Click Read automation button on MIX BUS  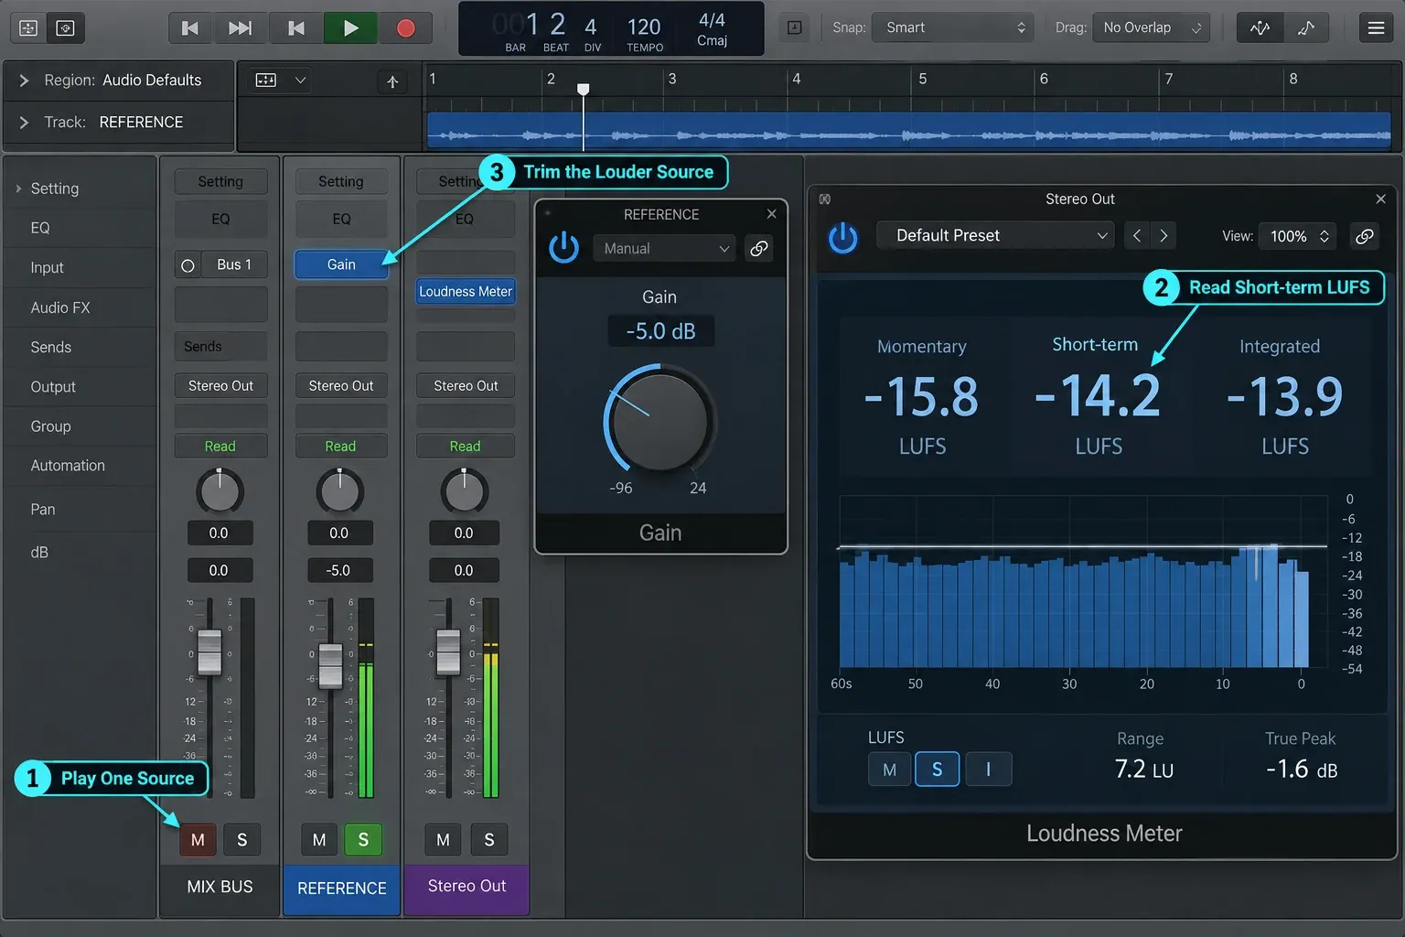[x=220, y=447]
